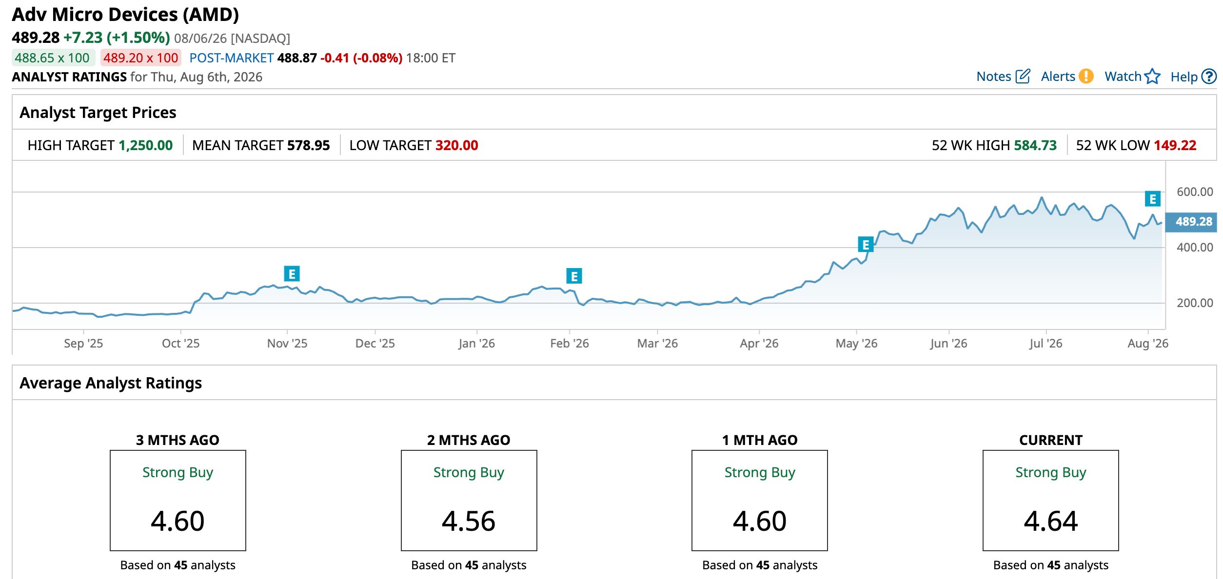The height and width of the screenshot is (579, 1223).
Task: Click the earnings marker near Nov '25
Action: click(x=292, y=274)
